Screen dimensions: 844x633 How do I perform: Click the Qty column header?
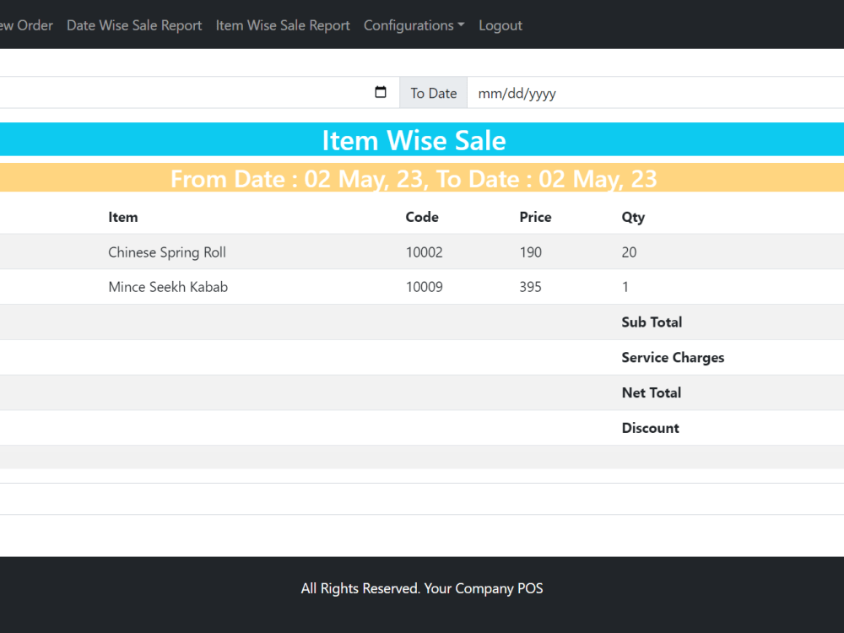click(633, 217)
